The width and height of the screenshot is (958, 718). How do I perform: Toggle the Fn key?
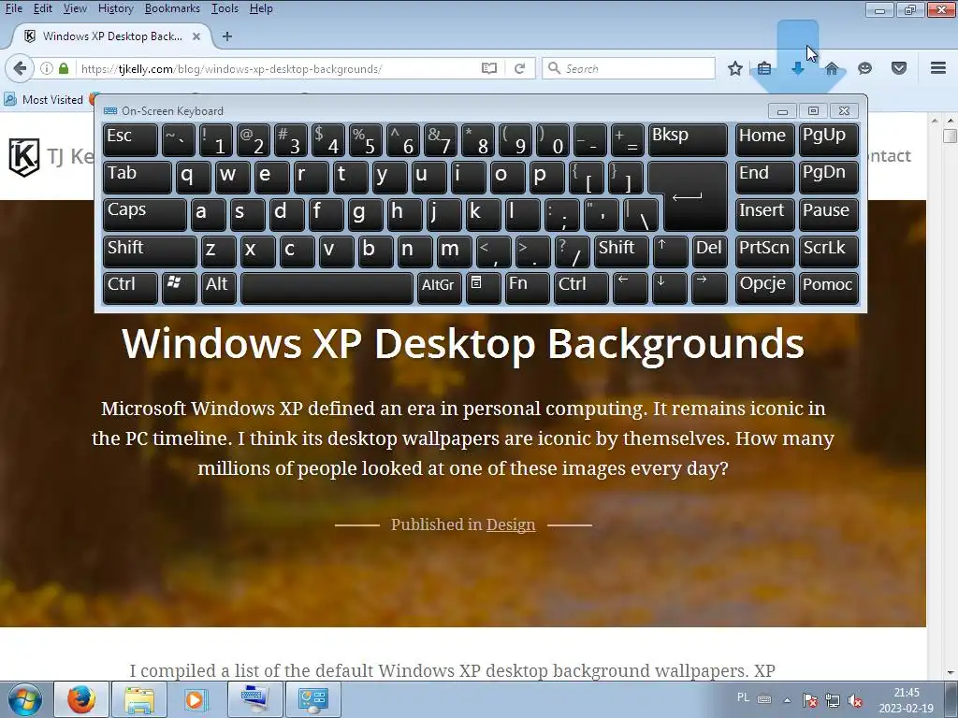[x=527, y=288]
